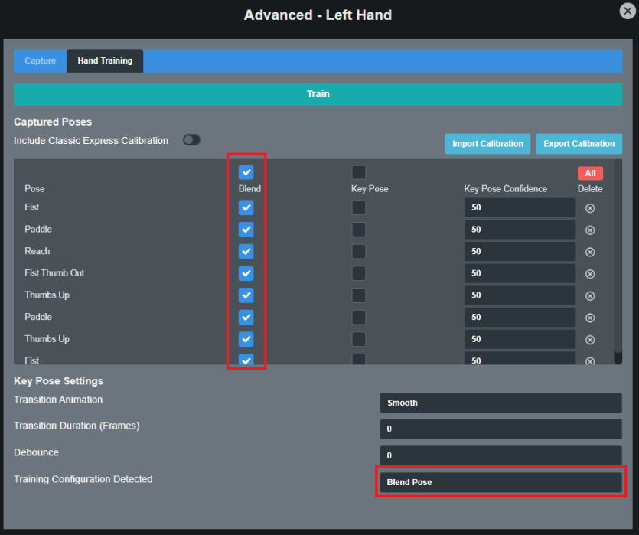
Task: Edit Key Pose Confidence for Fist Thumb Out
Action: click(520, 273)
